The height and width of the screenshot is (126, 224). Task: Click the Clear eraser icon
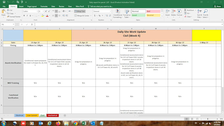[185, 16]
